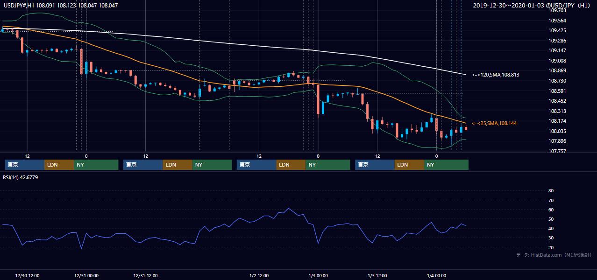Click the rightmost NY session block
Screen dimensions: 597x280
pos(446,165)
